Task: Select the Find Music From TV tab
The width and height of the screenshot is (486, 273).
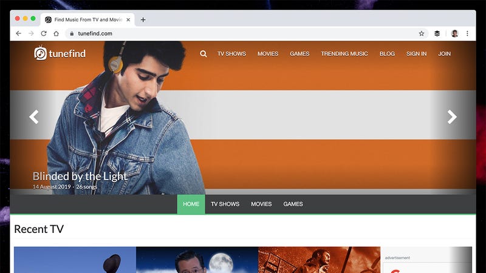Action: 87,20
